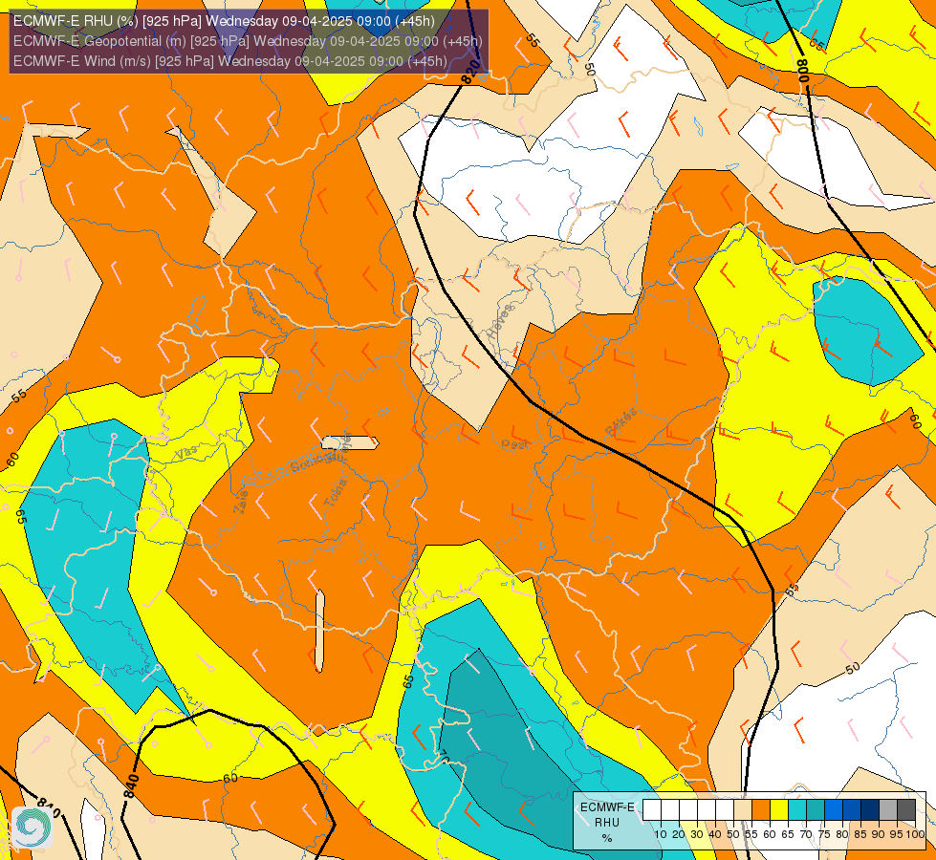Pick the bright blue 75–80% legend swatch

[x=834, y=810]
